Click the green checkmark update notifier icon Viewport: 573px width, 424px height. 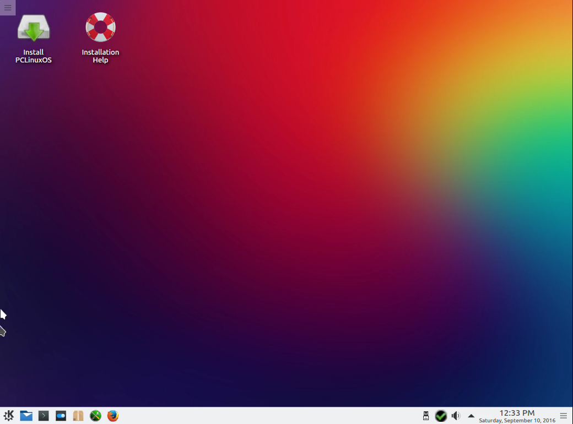pos(441,416)
